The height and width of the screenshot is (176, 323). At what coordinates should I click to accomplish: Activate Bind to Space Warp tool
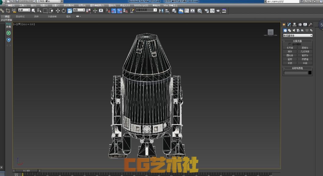tap(14, 10)
